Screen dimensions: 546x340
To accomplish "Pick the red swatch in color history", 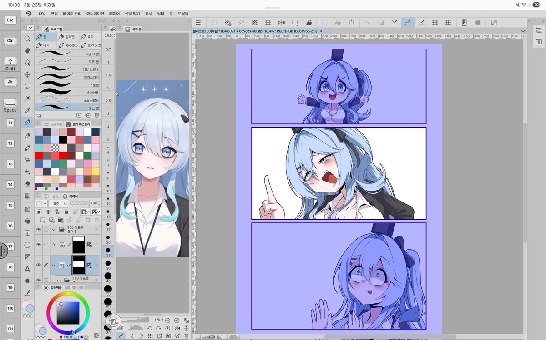I will tap(39, 156).
